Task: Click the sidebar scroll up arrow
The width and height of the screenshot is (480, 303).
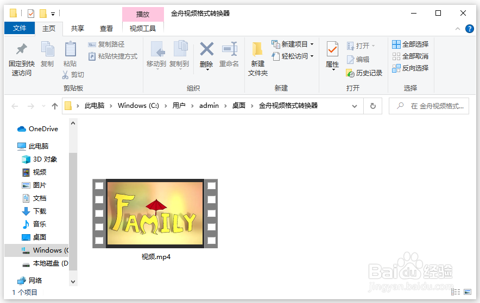Action: (x=73, y=123)
